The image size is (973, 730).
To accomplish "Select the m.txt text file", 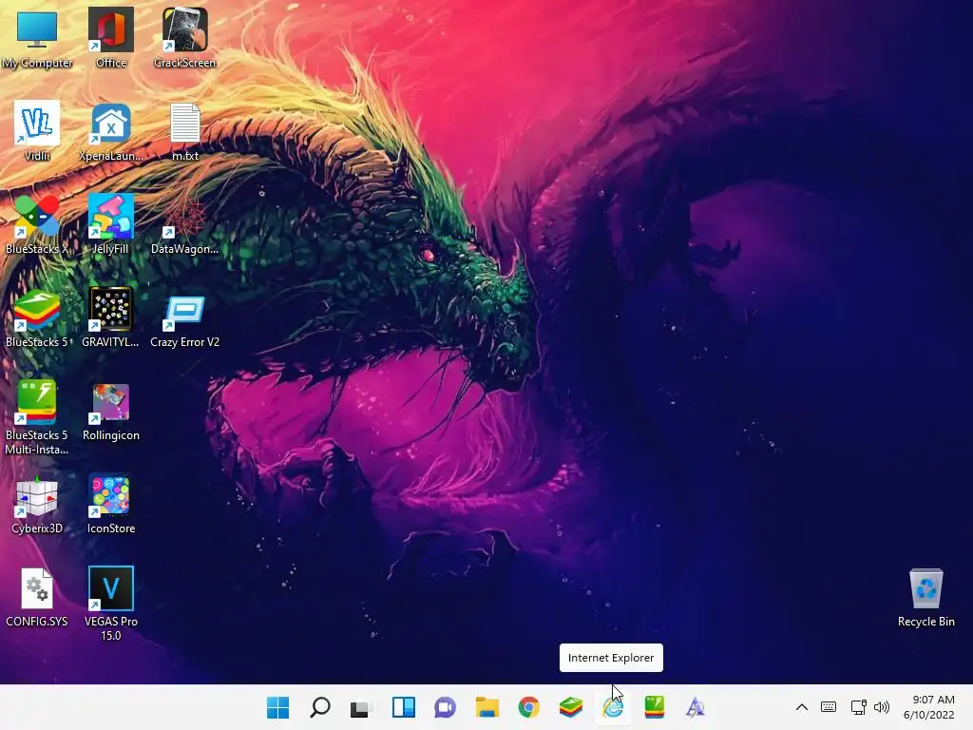I will pyautogui.click(x=185, y=131).
